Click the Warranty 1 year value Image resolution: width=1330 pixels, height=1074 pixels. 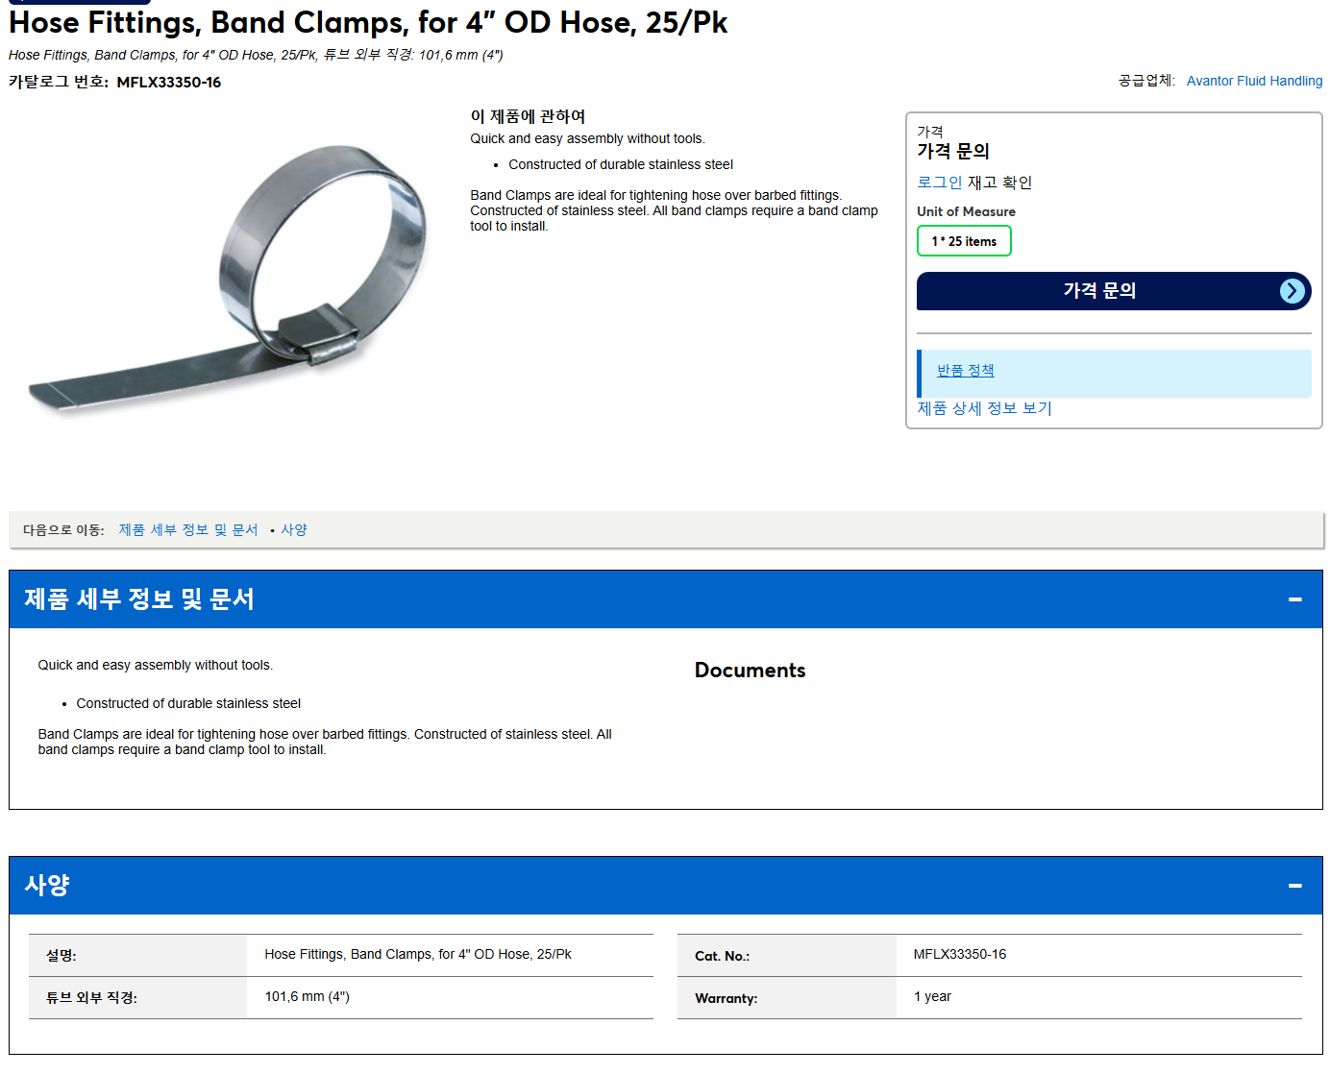[x=932, y=997]
